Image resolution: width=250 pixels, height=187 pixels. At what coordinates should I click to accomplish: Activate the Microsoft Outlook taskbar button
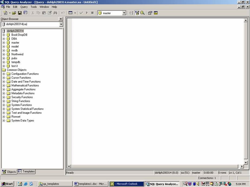(126, 184)
